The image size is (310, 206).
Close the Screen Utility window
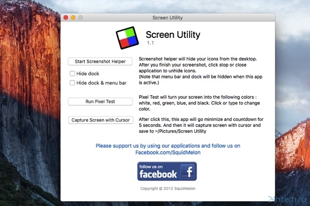point(66,17)
